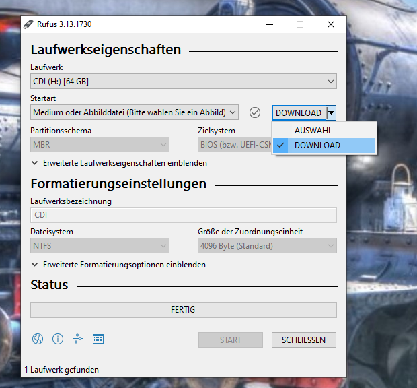Viewport: 417px width, 388px height.
Task: Minimize the Rufus window
Action: (x=270, y=24)
